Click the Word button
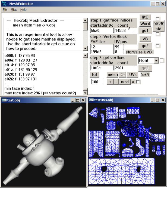The image size is (167, 204). [x=145, y=24]
